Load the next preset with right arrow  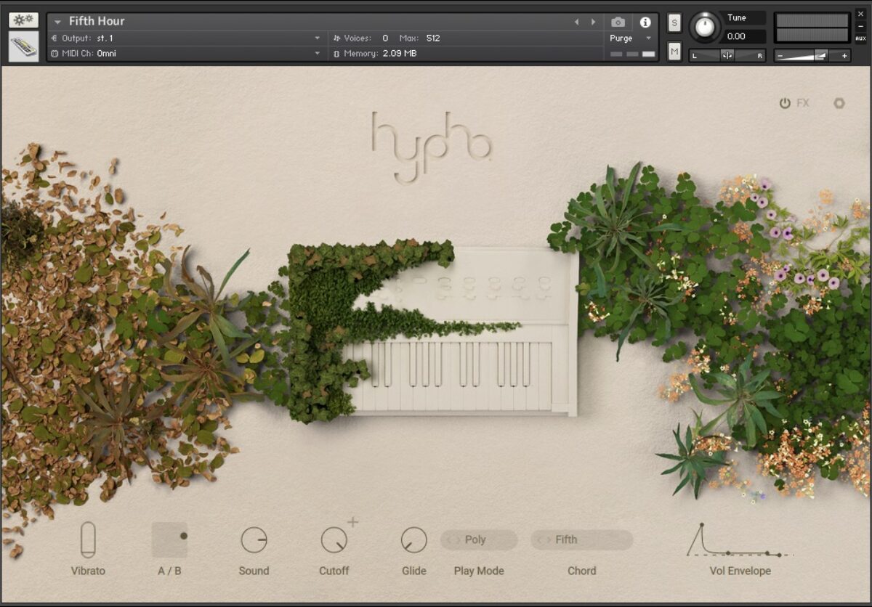pos(594,23)
